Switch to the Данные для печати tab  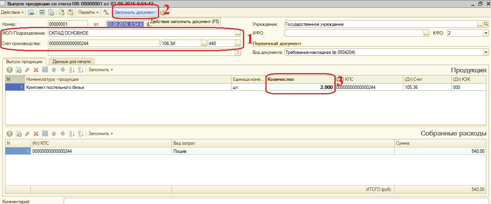tap(72, 61)
